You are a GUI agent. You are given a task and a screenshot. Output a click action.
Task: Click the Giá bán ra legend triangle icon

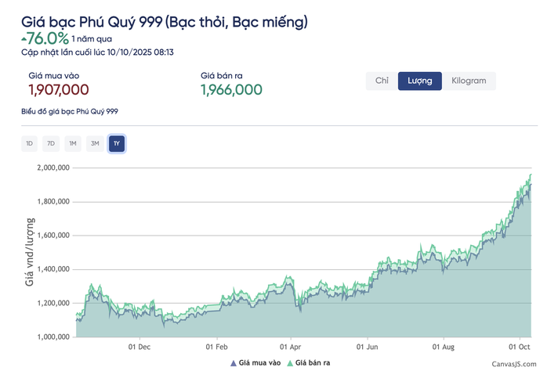[290, 363]
